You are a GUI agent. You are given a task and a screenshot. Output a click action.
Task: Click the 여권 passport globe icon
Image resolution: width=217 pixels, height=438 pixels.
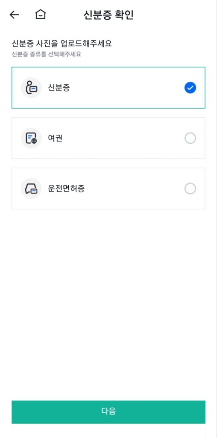coord(31,138)
